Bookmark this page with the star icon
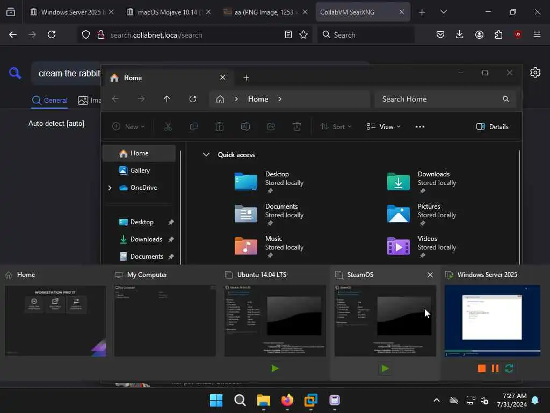This screenshot has height=413, width=550. click(303, 34)
